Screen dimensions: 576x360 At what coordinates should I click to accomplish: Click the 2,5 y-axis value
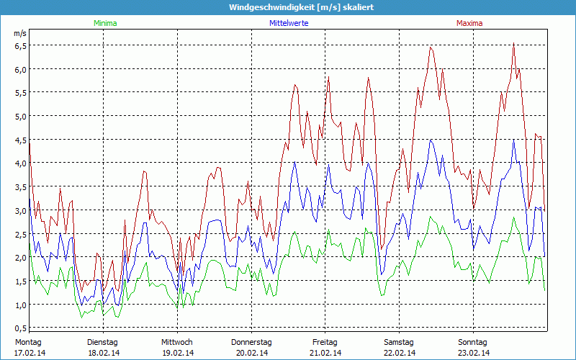(x=21, y=234)
